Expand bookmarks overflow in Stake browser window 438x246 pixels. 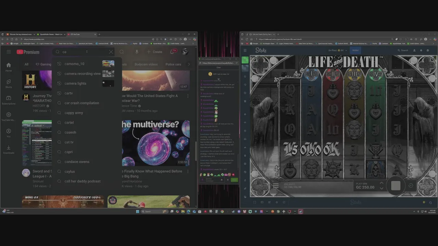434,43
